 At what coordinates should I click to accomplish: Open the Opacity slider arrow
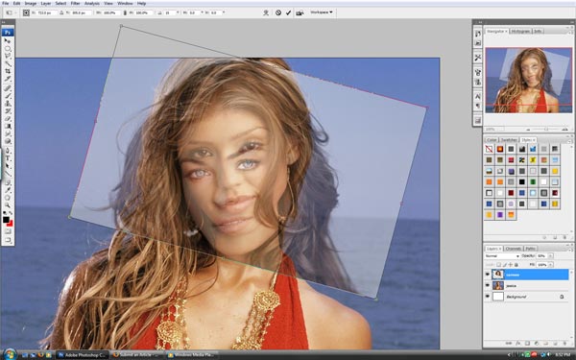(550, 256)
